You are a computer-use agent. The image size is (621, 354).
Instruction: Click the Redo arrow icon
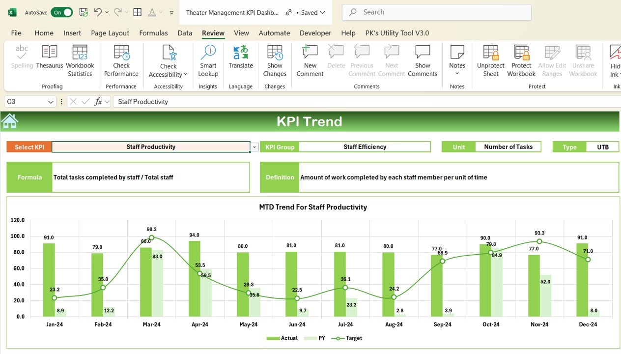point(118,12)
